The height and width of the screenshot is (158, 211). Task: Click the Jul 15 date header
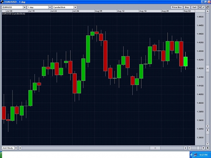click(31, 11)
